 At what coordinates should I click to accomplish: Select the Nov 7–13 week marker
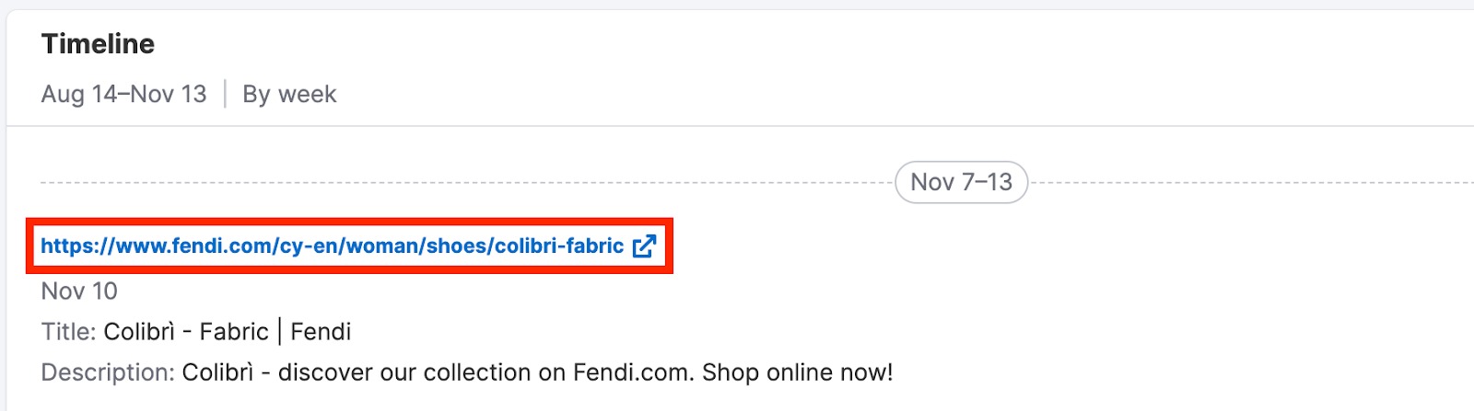tap(961, 182)
